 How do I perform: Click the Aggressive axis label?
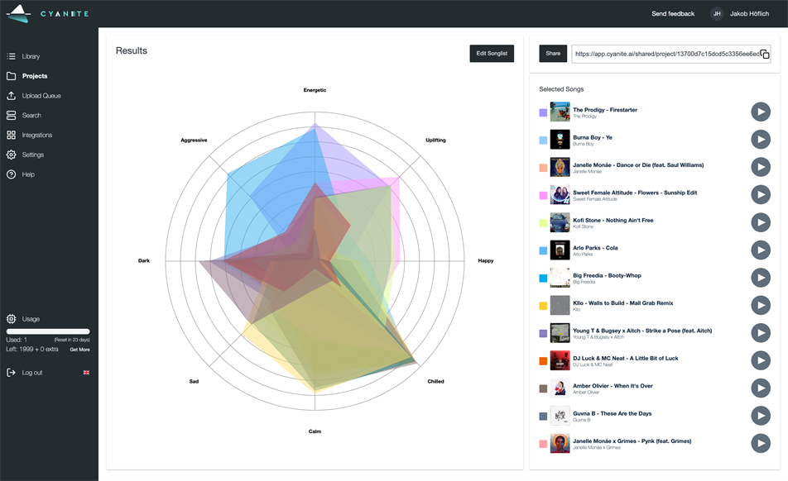[194, 140]
